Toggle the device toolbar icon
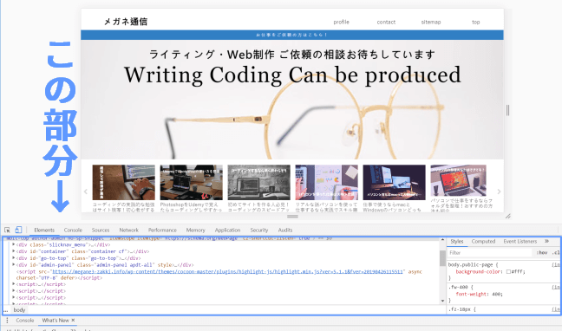The width and height of the screenshot is (562, 331). click(x=18, y=230)
